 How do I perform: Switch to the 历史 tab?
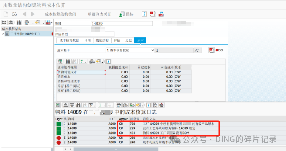pyautogui.click(x=128, y=40)
